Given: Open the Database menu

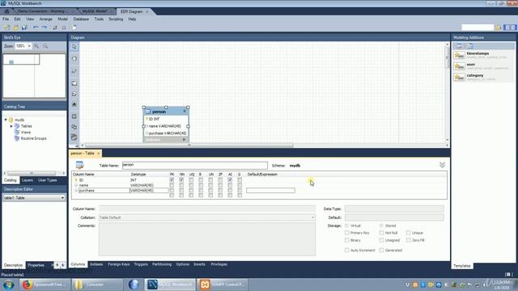Looking at the screenshot, I should coord(81,19).
